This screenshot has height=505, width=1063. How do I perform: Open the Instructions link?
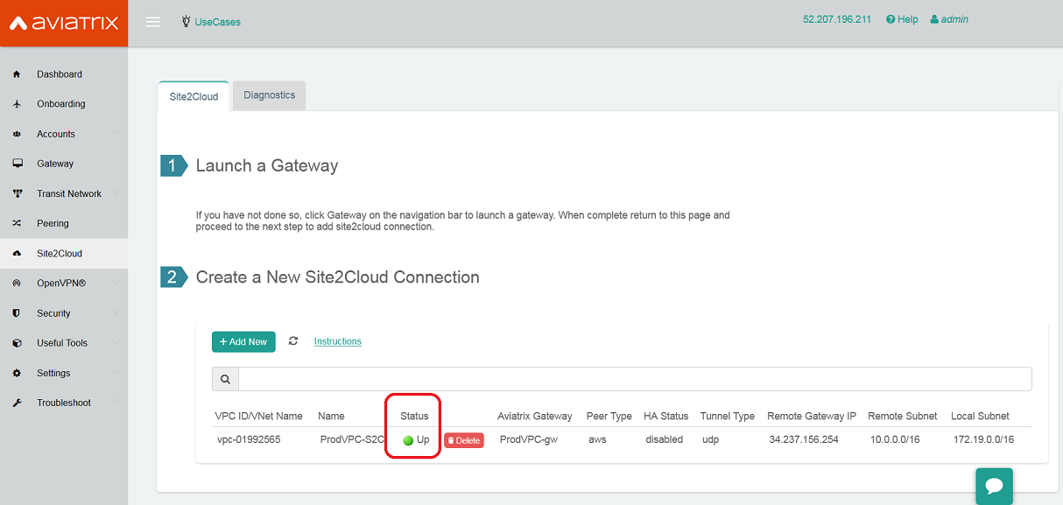click(337, 341)
